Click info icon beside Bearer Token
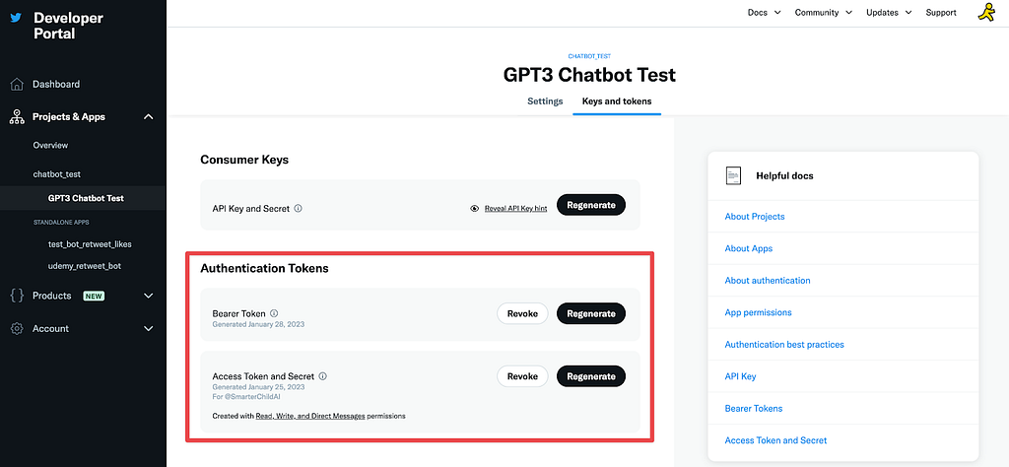This screenshot has height=467, width=1009. pyautogui.click(x=274, y=313)
